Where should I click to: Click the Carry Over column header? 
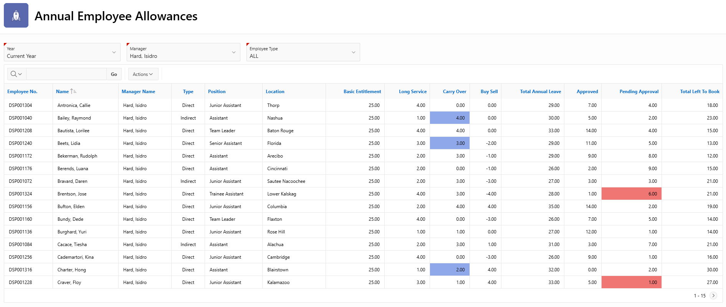454,92
